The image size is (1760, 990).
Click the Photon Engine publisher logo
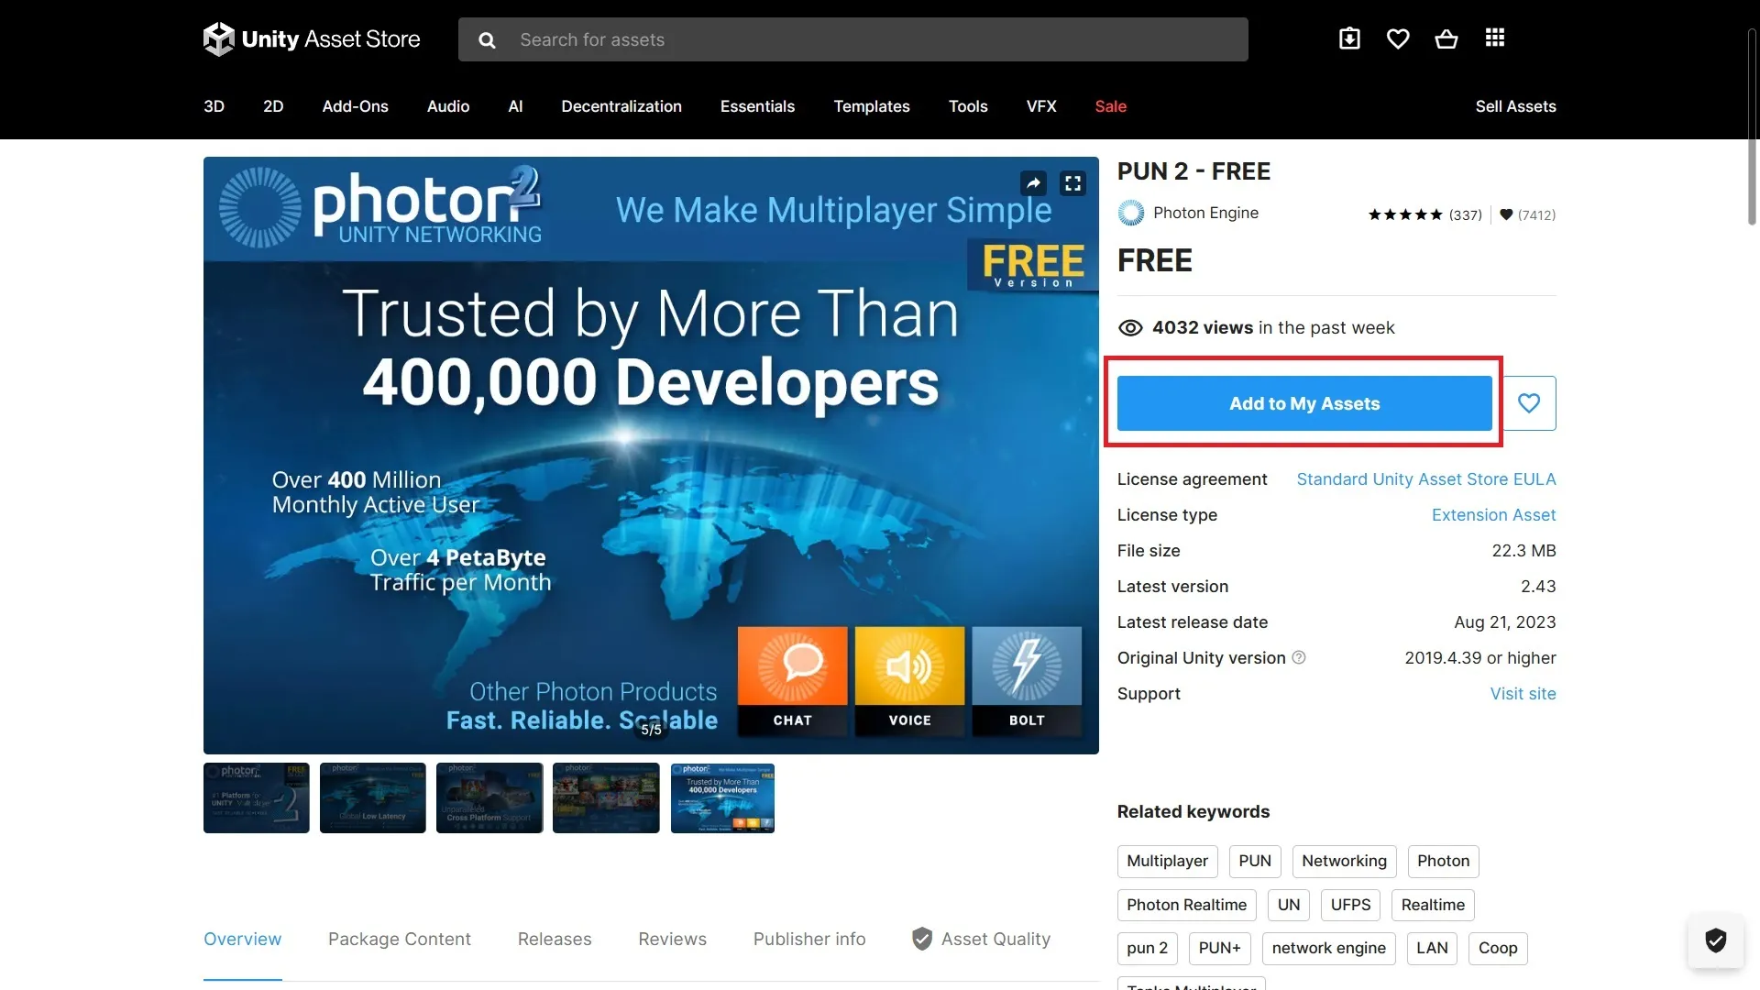click(x=1131, y=213)
